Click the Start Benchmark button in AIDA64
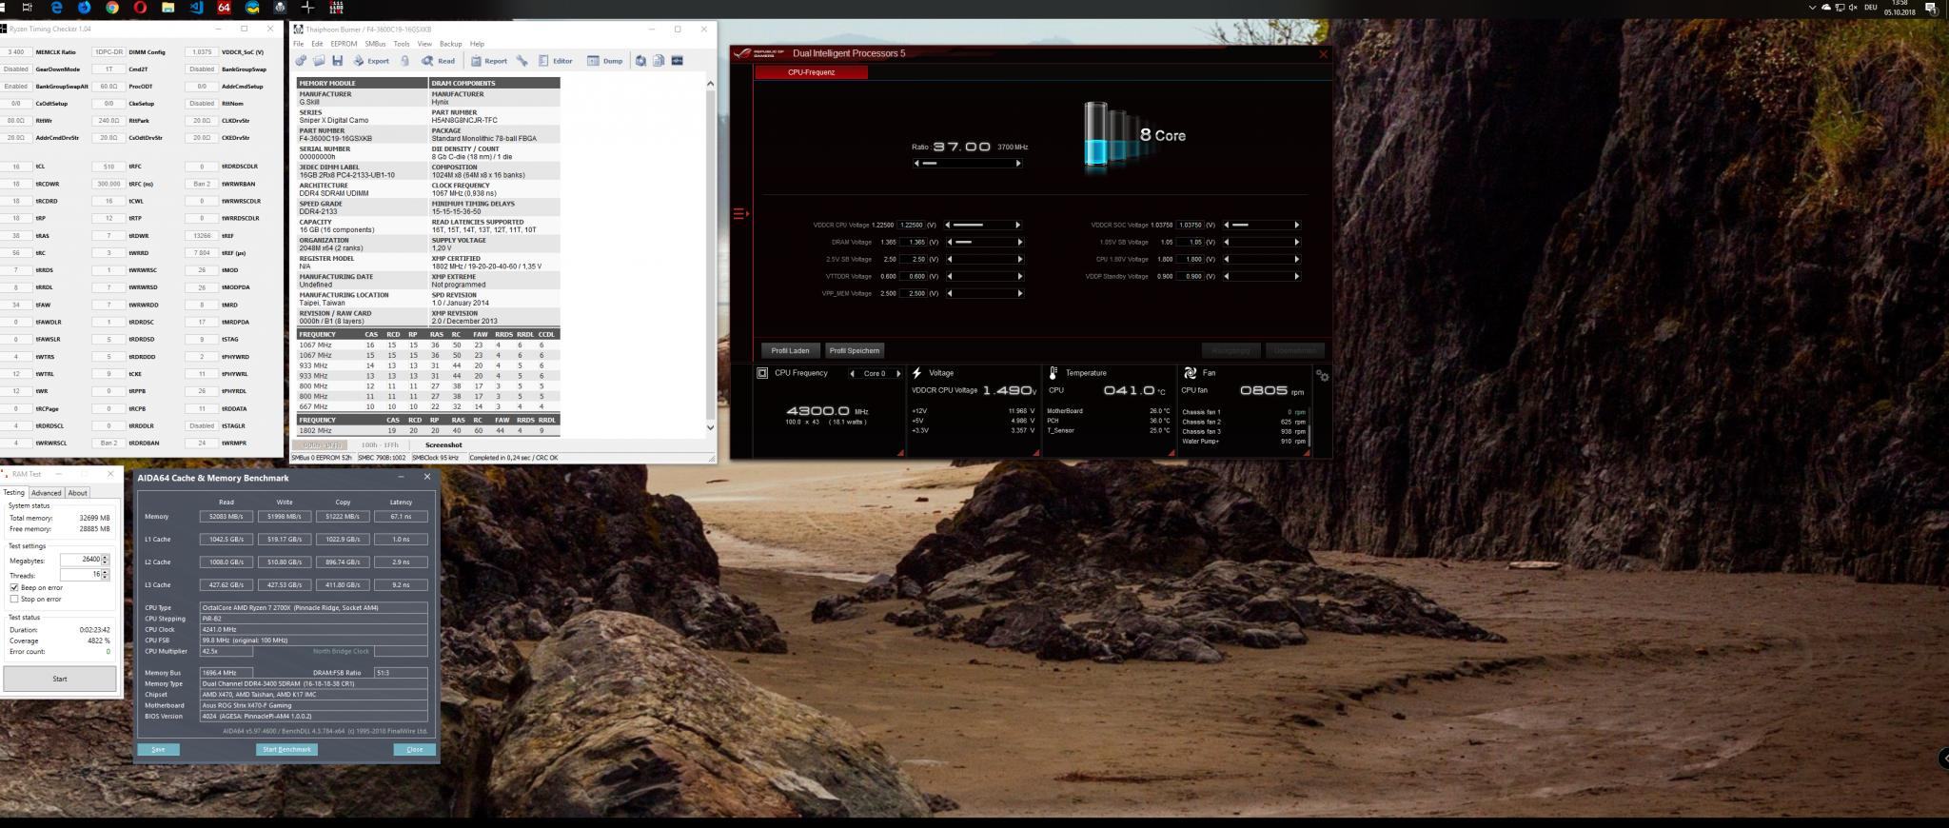 pos(286,749)
